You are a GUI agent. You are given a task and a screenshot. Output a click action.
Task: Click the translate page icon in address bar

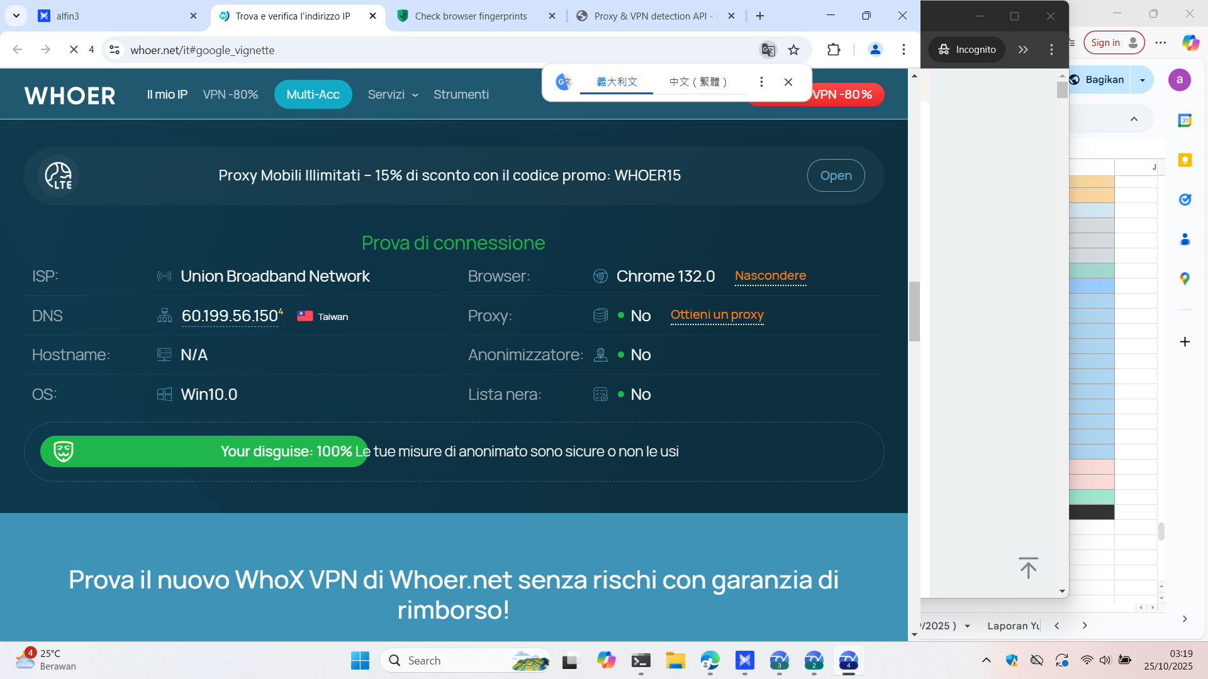[x=768, y=50]
